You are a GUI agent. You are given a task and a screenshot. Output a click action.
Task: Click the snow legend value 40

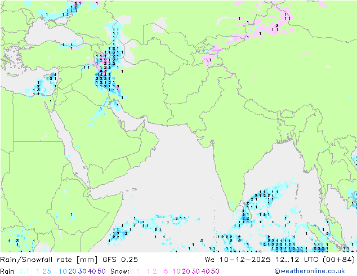tap(206, 271)
